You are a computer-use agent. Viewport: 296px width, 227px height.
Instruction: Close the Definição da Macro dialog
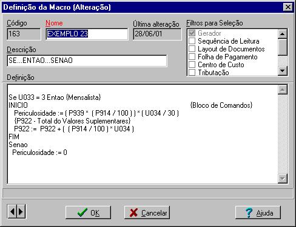coord(288,7)
